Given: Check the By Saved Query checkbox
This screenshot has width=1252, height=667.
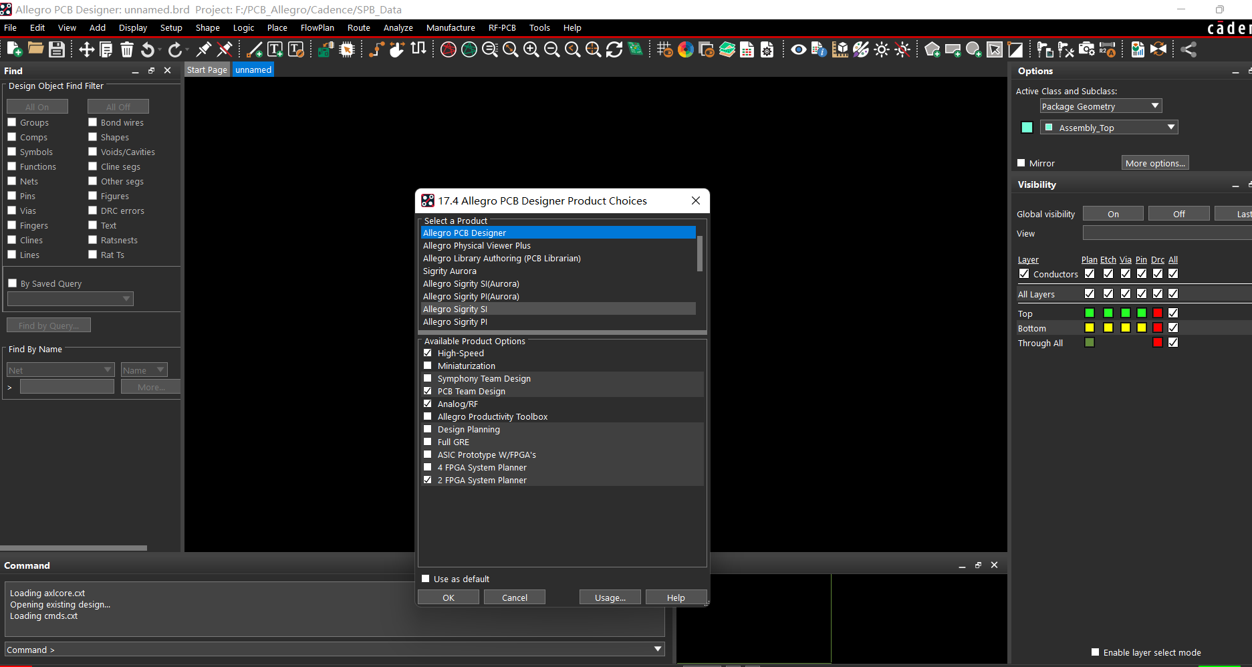Looking at the screenshot, I should [12, 283].
